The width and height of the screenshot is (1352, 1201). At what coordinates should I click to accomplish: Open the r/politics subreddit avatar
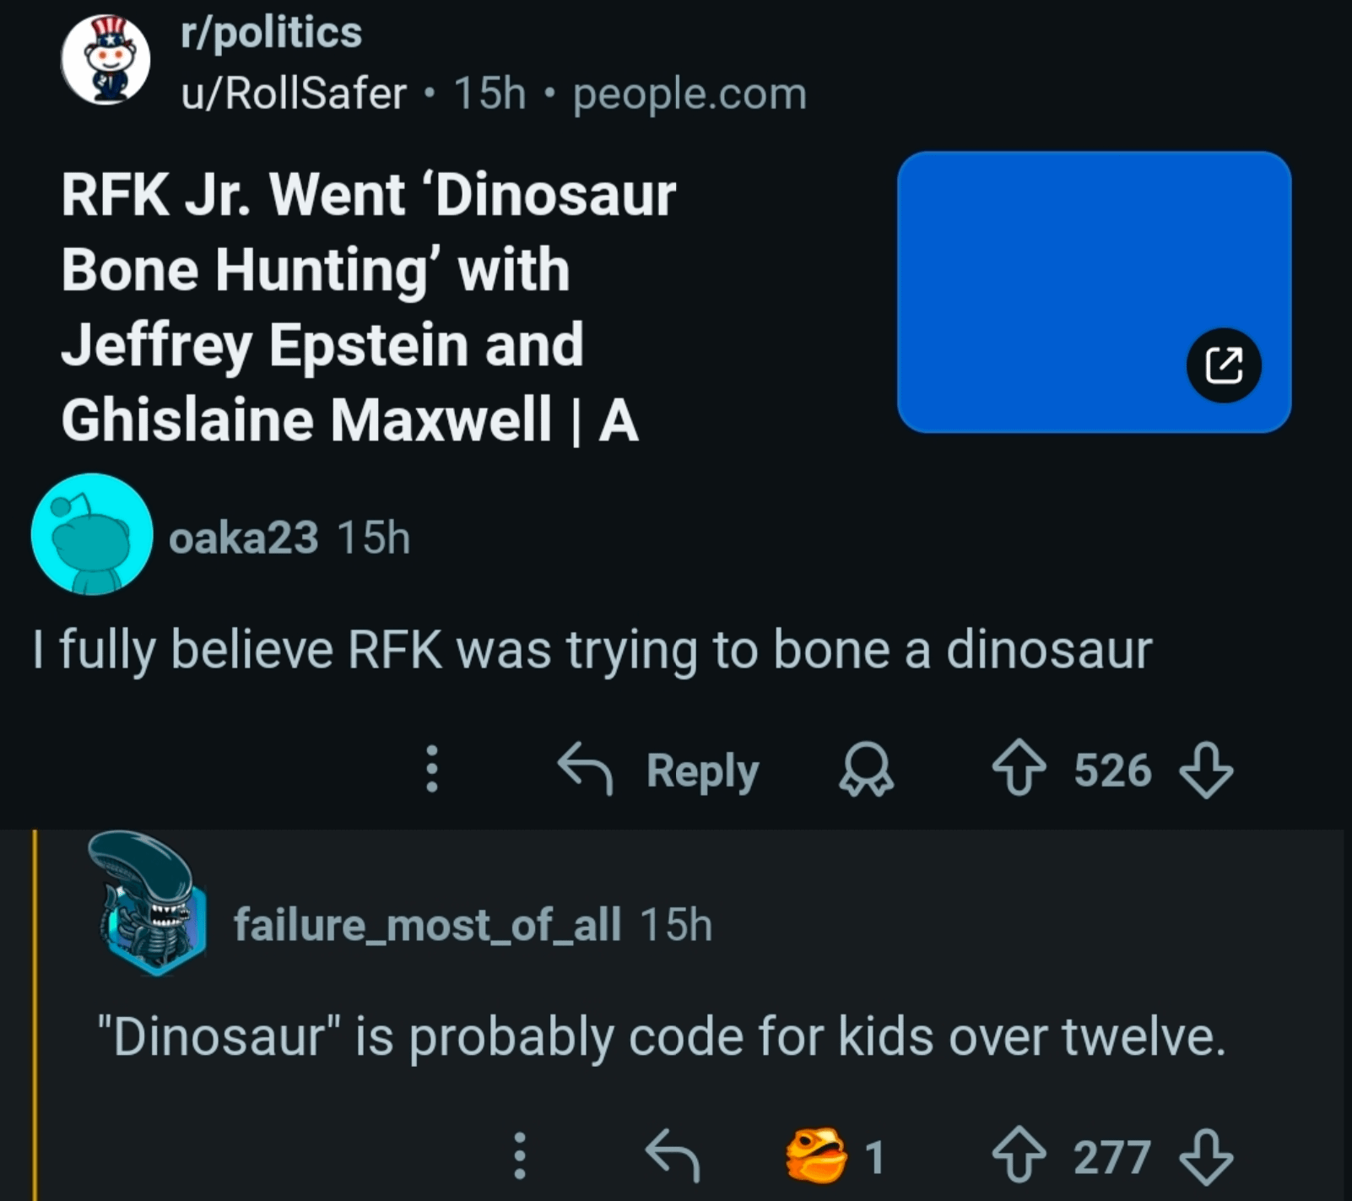click(105, 61)
